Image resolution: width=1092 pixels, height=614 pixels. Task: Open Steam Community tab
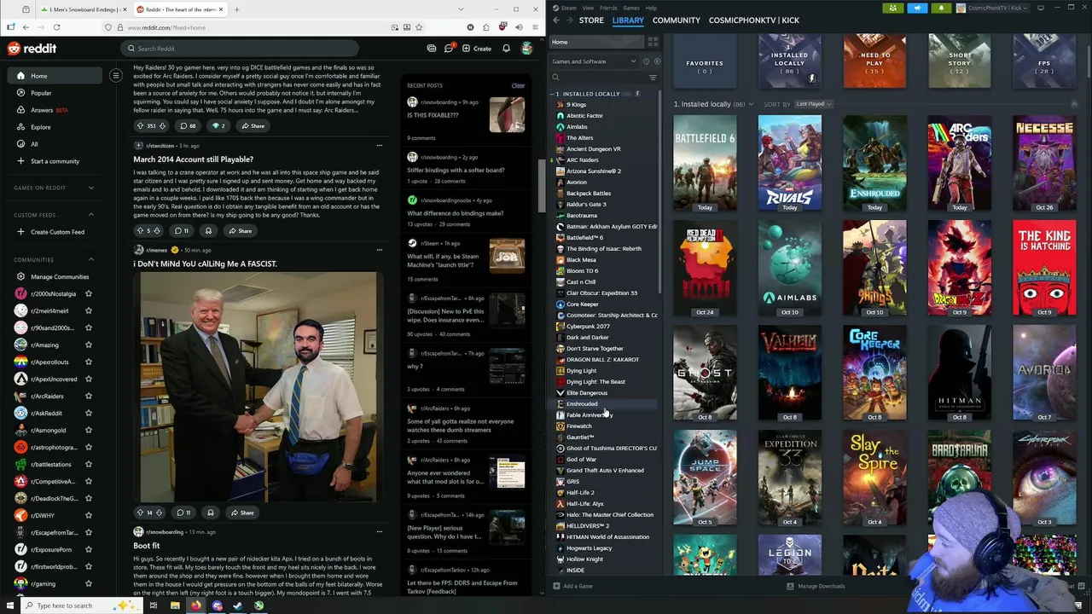677,20
